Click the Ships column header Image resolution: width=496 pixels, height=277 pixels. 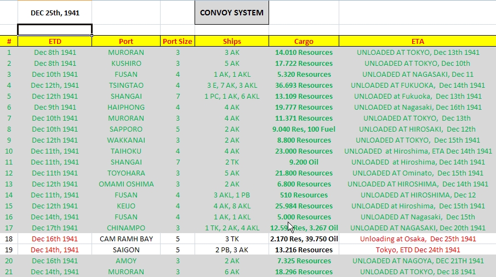[232, 41]
